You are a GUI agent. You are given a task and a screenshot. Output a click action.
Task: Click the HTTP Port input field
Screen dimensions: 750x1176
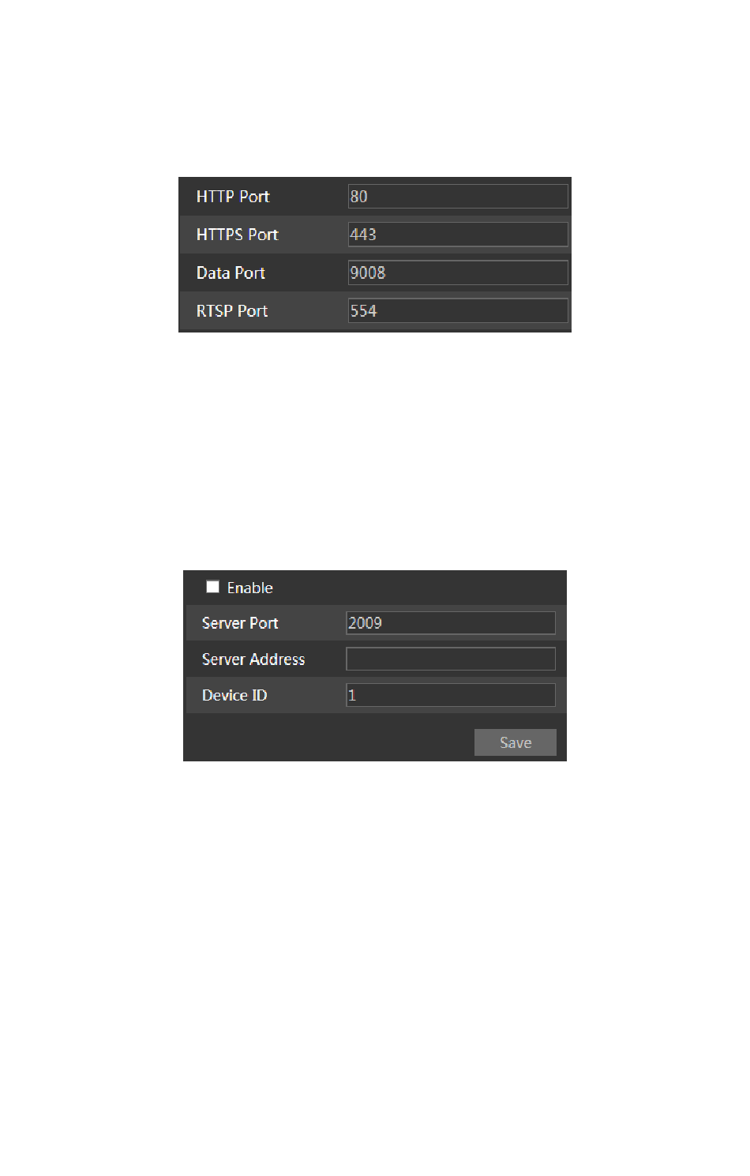(458, 196)
